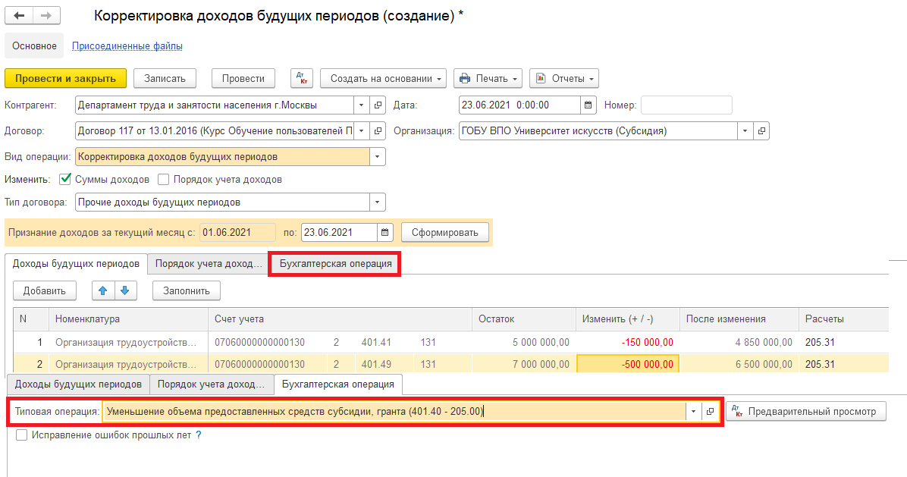The image size is (907, 477).
Task: Open the Контрагент record via open icon
Action: pos(378,105)
